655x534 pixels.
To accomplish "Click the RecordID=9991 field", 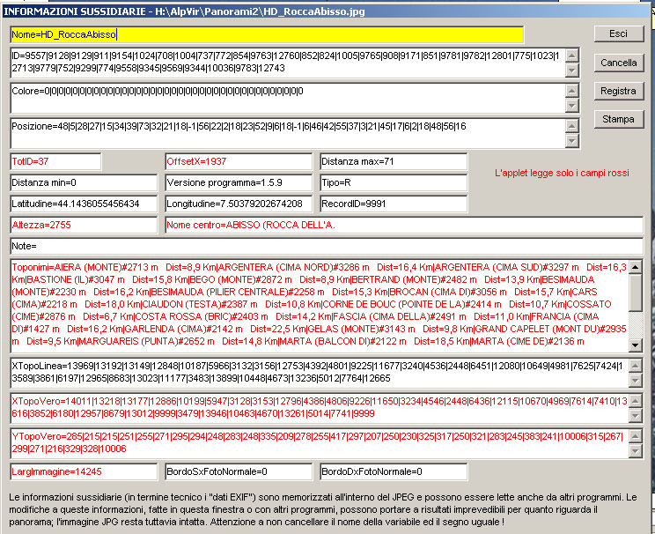I will click(394, 204).
